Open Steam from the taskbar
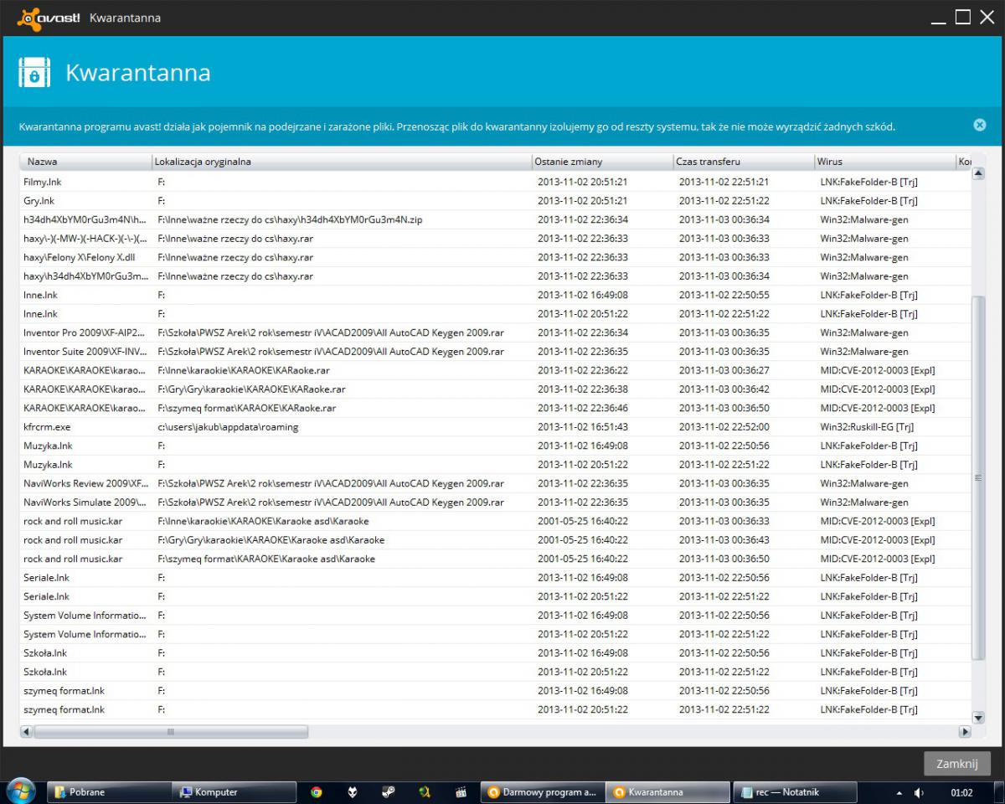 [389, 792]
